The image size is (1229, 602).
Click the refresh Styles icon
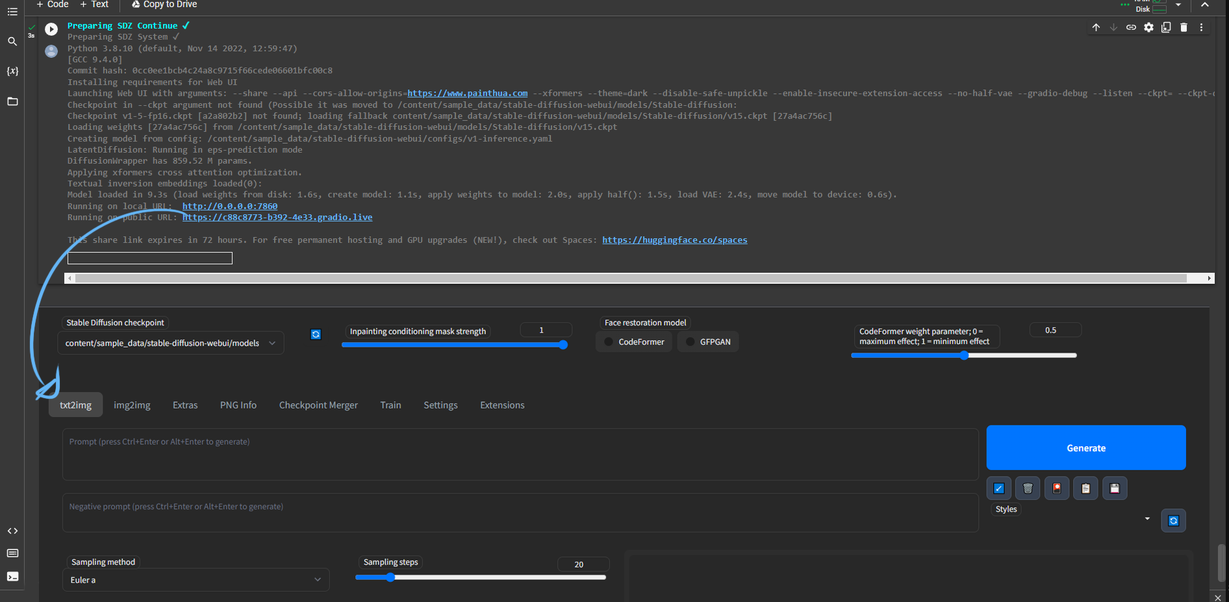(1173, 520)
